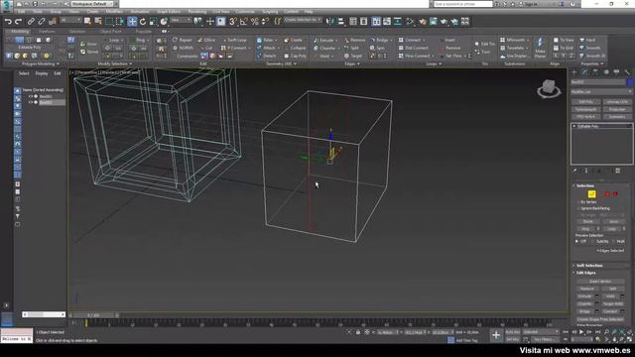Activate the Select and Scale tool
This screenshot has height=357, width=635.
(153, 21)
